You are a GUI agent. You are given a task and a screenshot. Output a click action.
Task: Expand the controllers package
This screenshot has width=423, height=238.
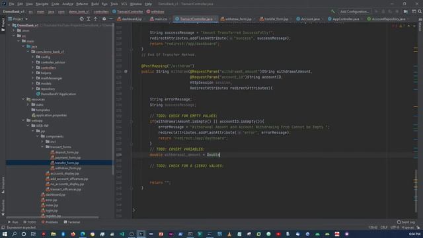point(32,67)
